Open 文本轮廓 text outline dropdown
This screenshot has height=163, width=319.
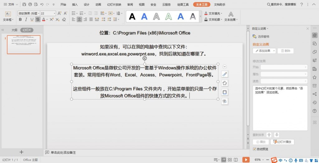pos(213,20)
